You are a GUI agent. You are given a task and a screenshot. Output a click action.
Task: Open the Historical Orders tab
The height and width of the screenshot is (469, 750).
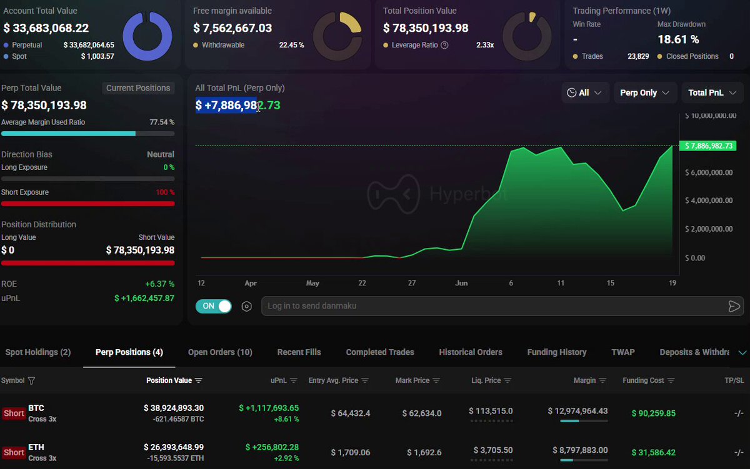pos(471,352)
